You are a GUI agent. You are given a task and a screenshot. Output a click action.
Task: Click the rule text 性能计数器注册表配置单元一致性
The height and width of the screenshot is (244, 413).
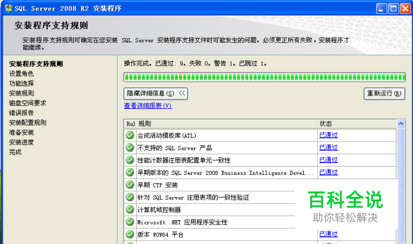(184, 160)
